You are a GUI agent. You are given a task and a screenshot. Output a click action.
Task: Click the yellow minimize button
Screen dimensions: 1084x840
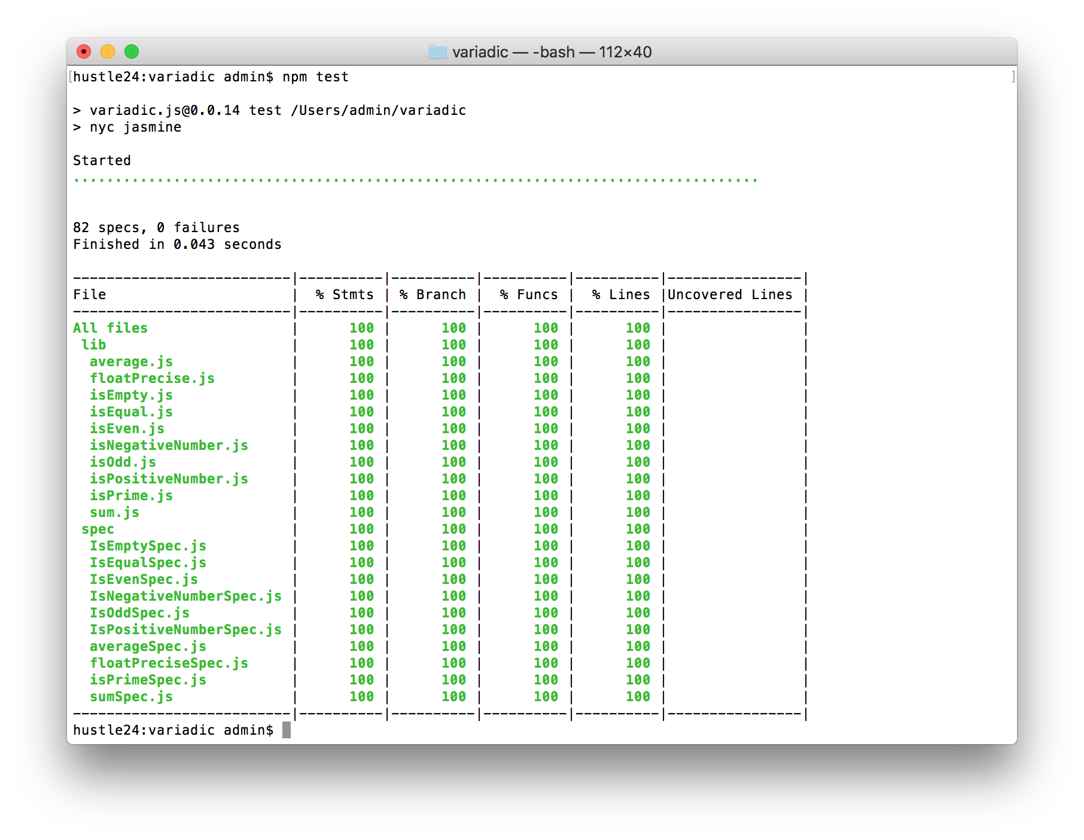click(108, 52)
